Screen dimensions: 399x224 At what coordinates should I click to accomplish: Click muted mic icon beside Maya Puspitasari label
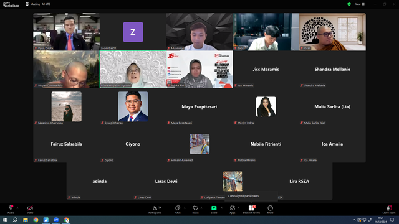click(169, 123)
